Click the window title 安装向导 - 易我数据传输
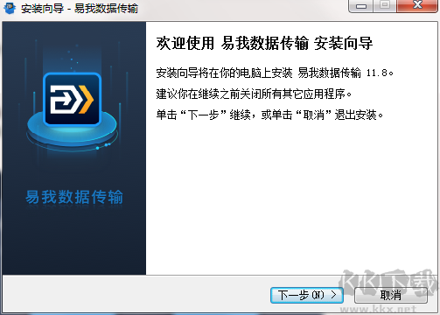Viewport: 440px width, 315px height. click(x=80, y=9)
